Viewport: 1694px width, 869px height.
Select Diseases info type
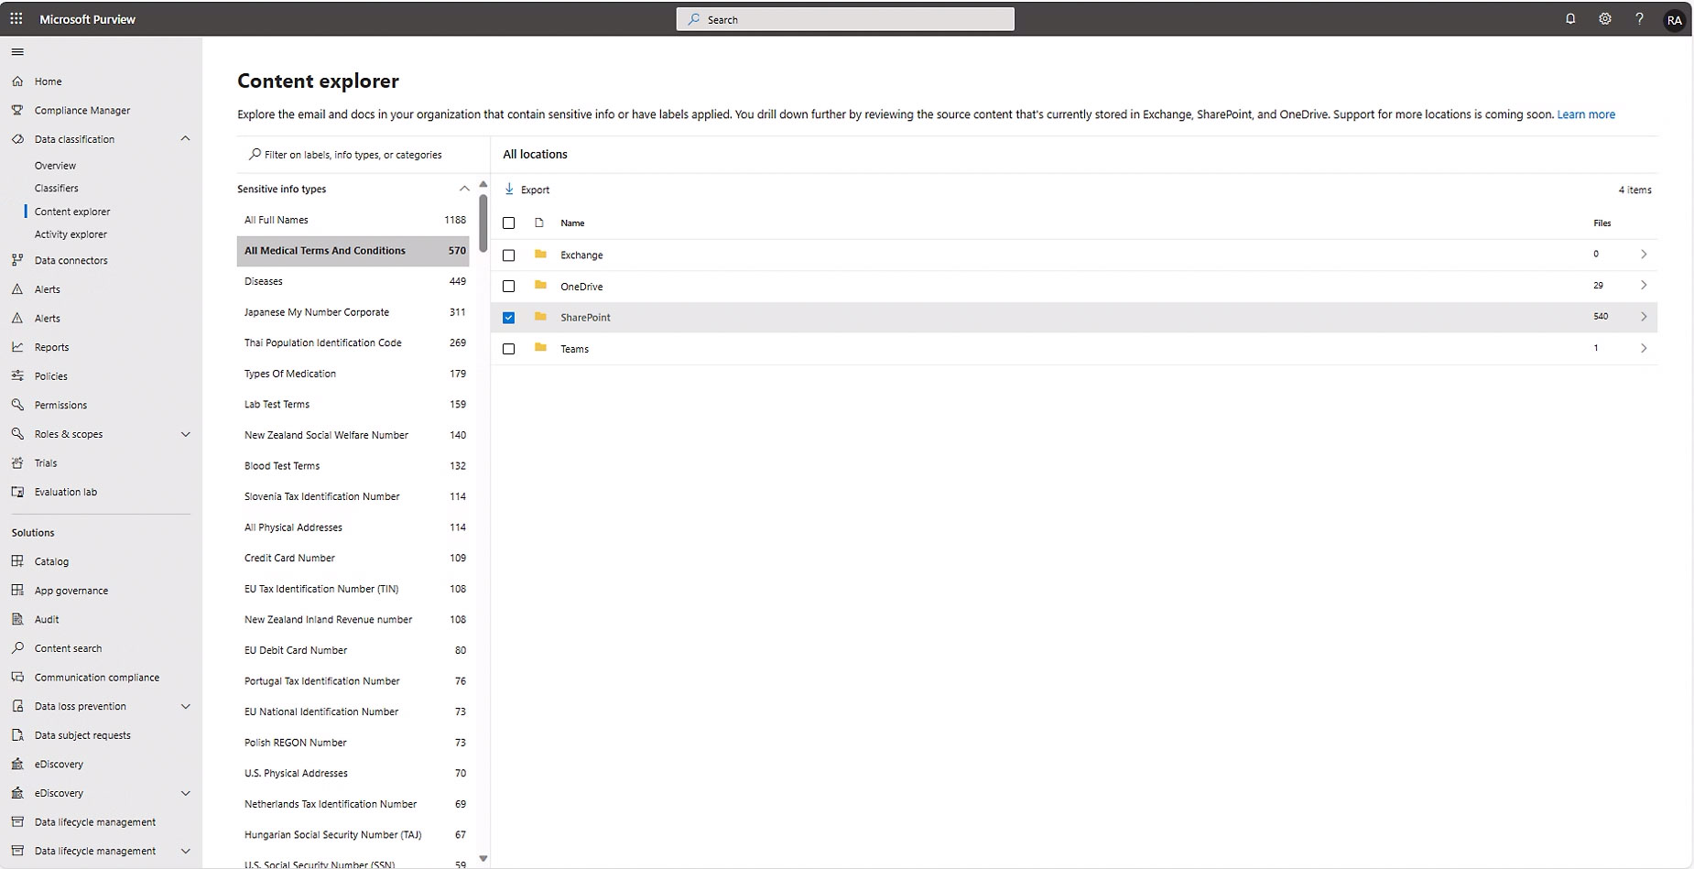click(353, 281)
